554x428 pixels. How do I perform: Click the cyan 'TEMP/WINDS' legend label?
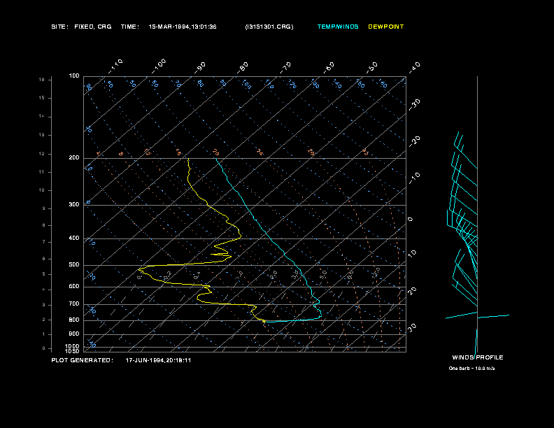[x=338, y=27]
